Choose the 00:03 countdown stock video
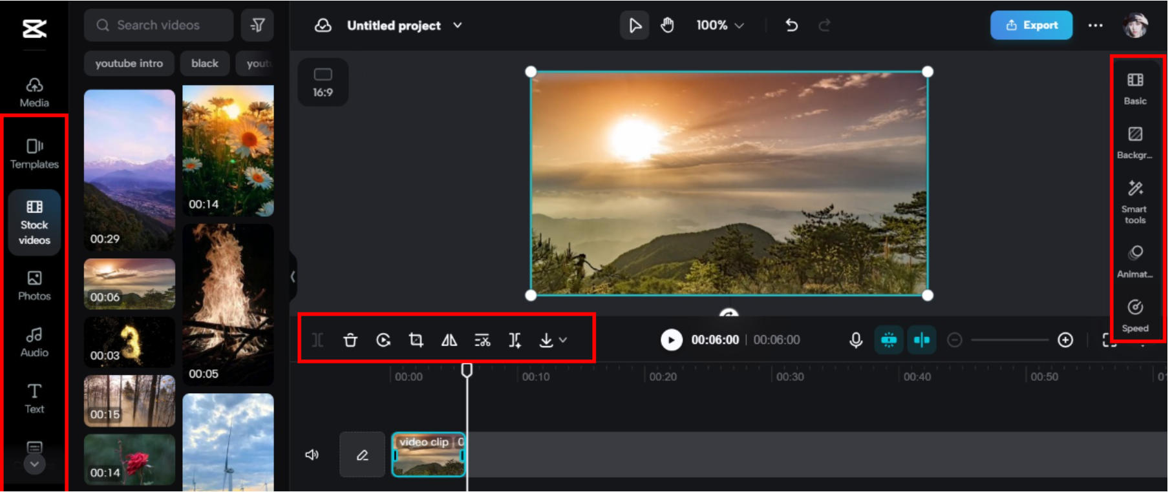 click(129, 342)
